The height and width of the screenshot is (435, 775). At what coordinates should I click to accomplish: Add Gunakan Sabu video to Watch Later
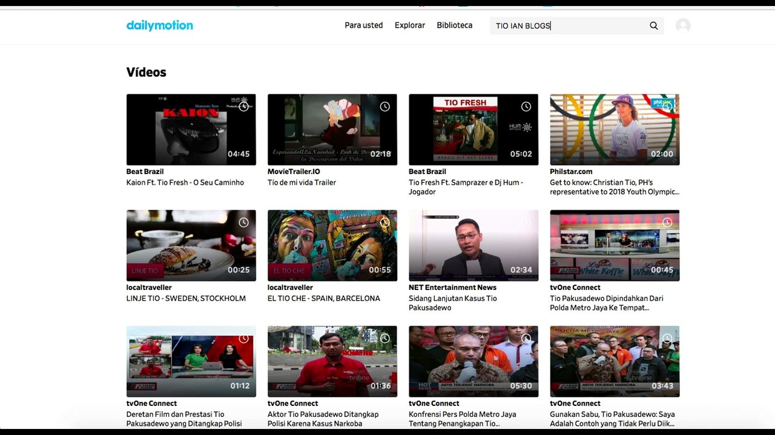click(x=667, y=338)
